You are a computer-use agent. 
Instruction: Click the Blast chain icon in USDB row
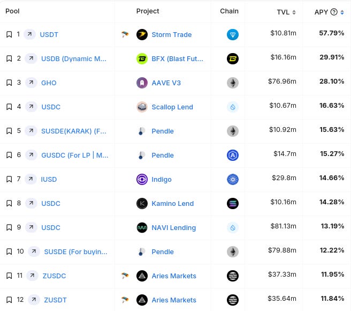coord(233,59)
